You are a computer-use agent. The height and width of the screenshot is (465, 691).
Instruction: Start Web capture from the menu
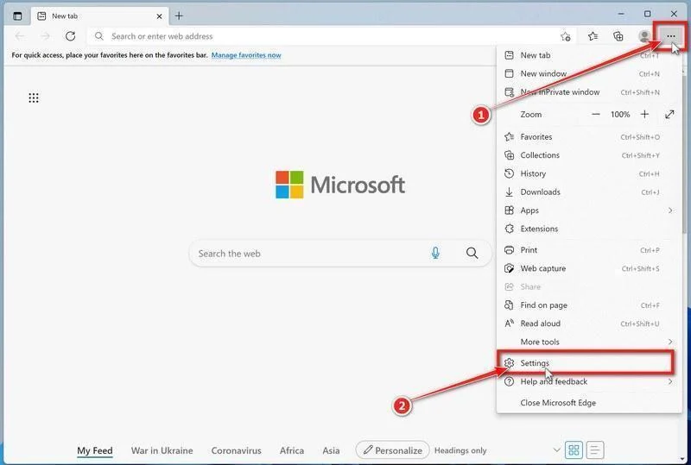point(589,268)
